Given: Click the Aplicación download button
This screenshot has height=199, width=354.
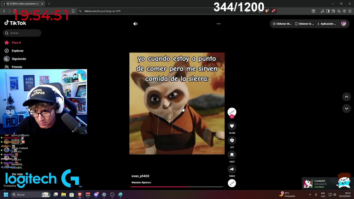Looking at the screenshot, I should click(327, 24).
